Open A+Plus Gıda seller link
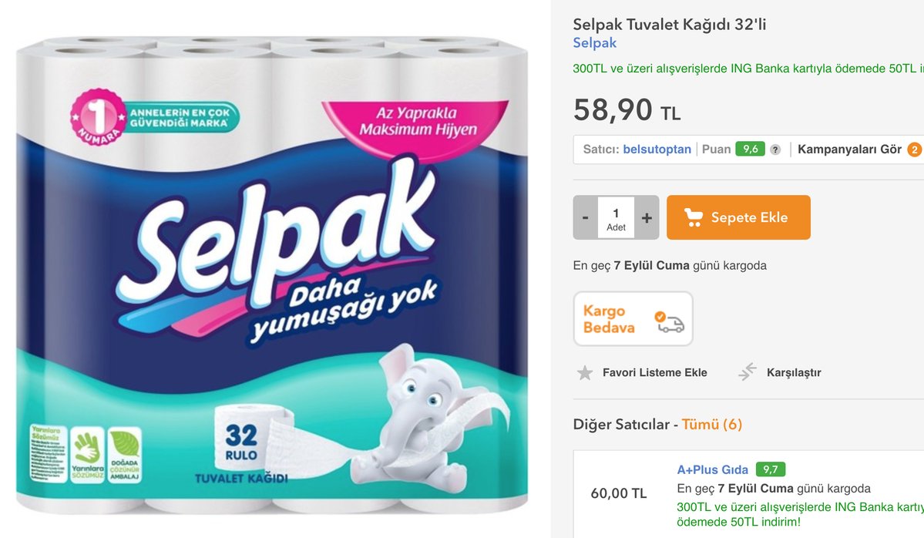924x538 pixels. click(x=711, y=469)
